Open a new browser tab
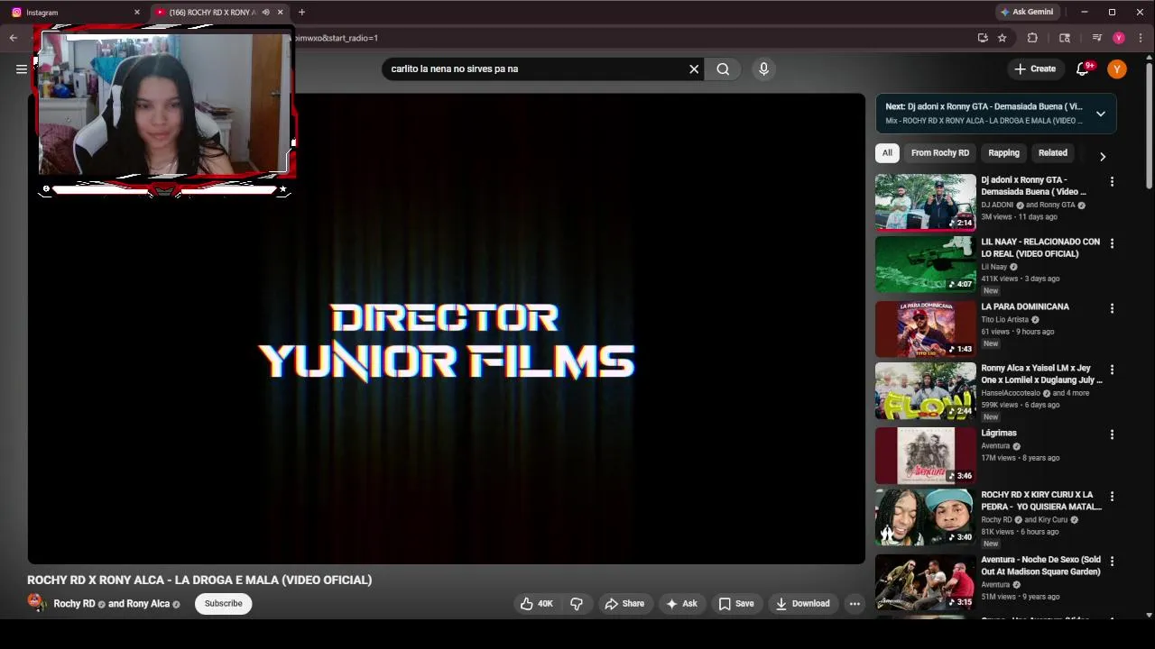Image resolution: width=1155 pixels, height=649 pixels. pyautogui.click(x=301, y=13)
